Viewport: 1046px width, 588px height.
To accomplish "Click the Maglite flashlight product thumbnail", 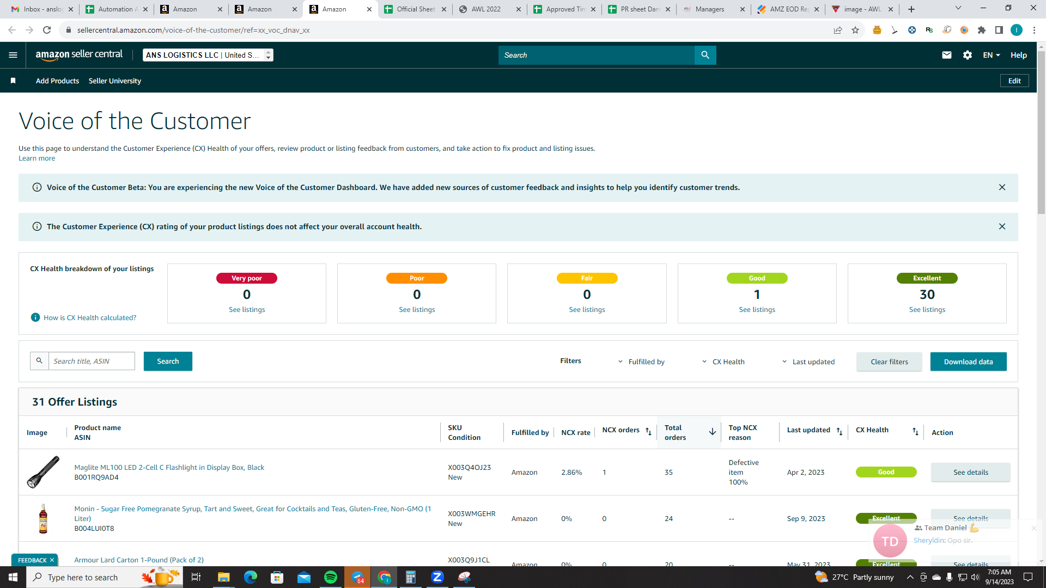I will (x=43, y=472).
